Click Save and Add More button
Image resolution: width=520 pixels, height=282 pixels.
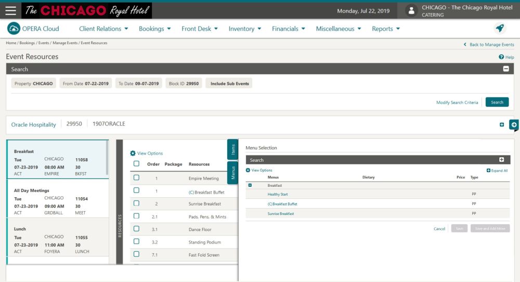pyautogui.click(x=490, y=228)
